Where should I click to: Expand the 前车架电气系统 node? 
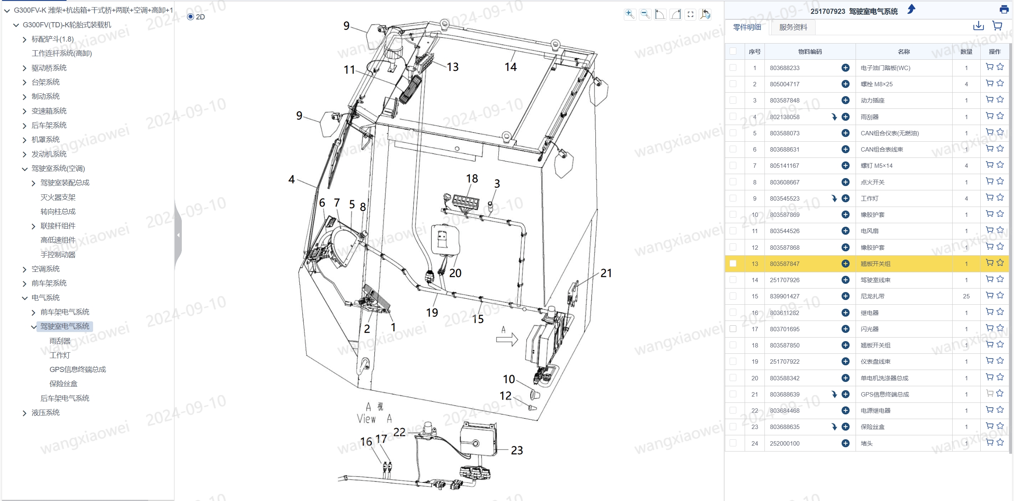click(x=33, y=313)
